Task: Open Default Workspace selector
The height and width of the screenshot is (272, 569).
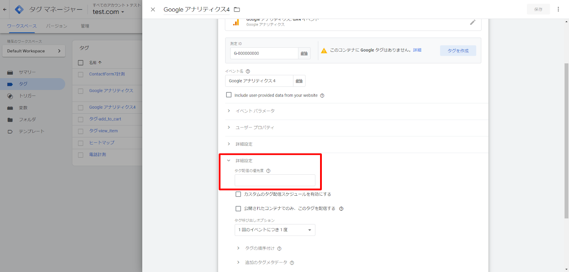Action: click(34, 51)
